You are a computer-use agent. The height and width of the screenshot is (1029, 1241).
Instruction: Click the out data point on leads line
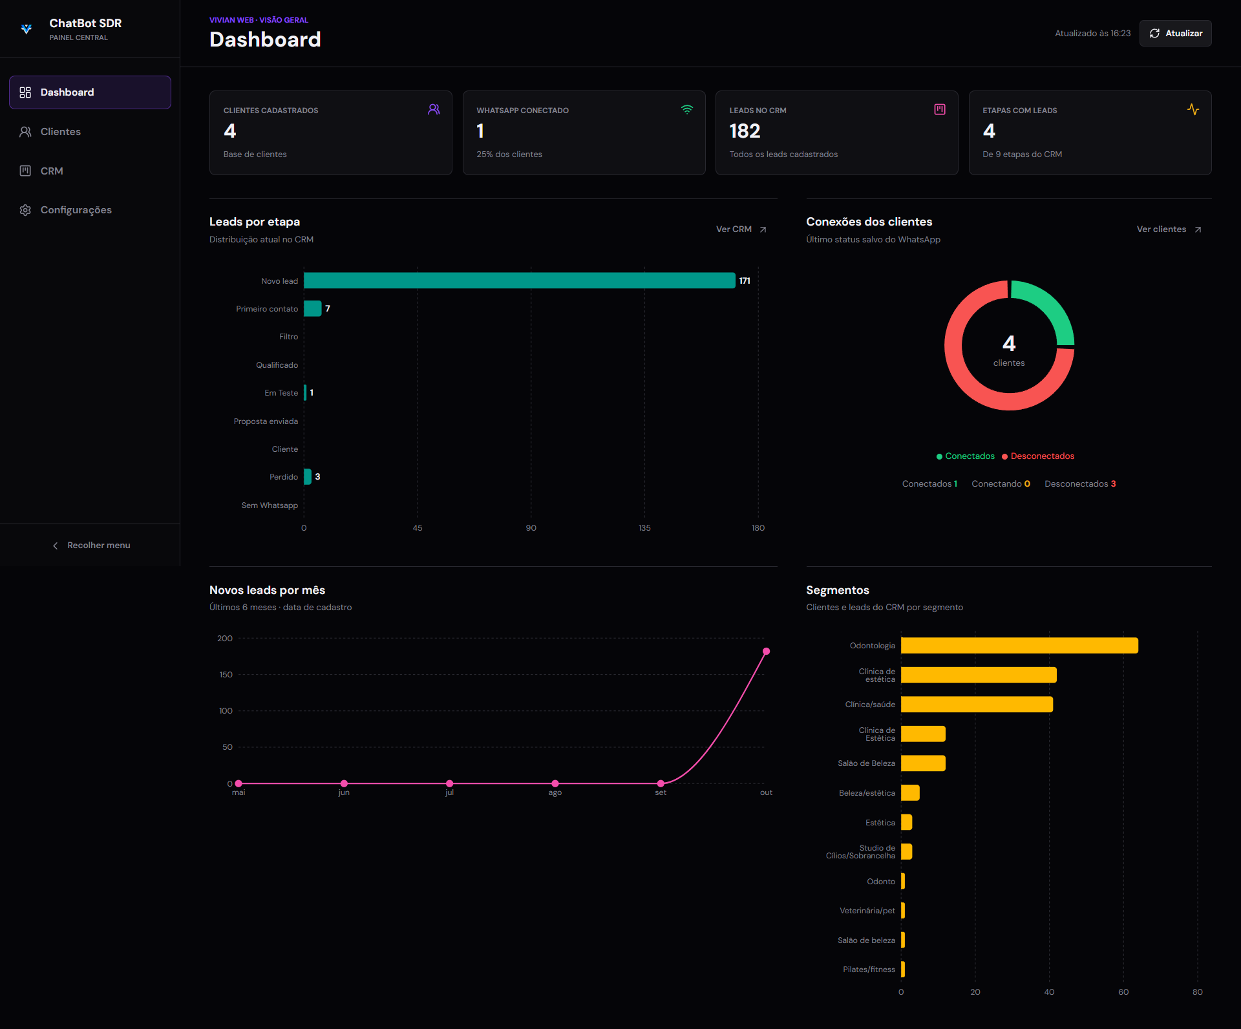click(766, 652)
